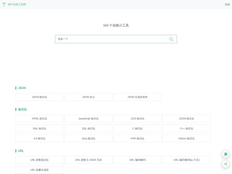Open the PHP 格式化 tool
The width and height of the screenshot is (232, 174).
pyautogui.click(x=137, y=138)
